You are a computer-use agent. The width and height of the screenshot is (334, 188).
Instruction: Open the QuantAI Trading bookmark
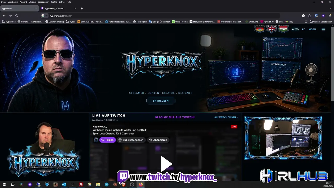[55, 22]
